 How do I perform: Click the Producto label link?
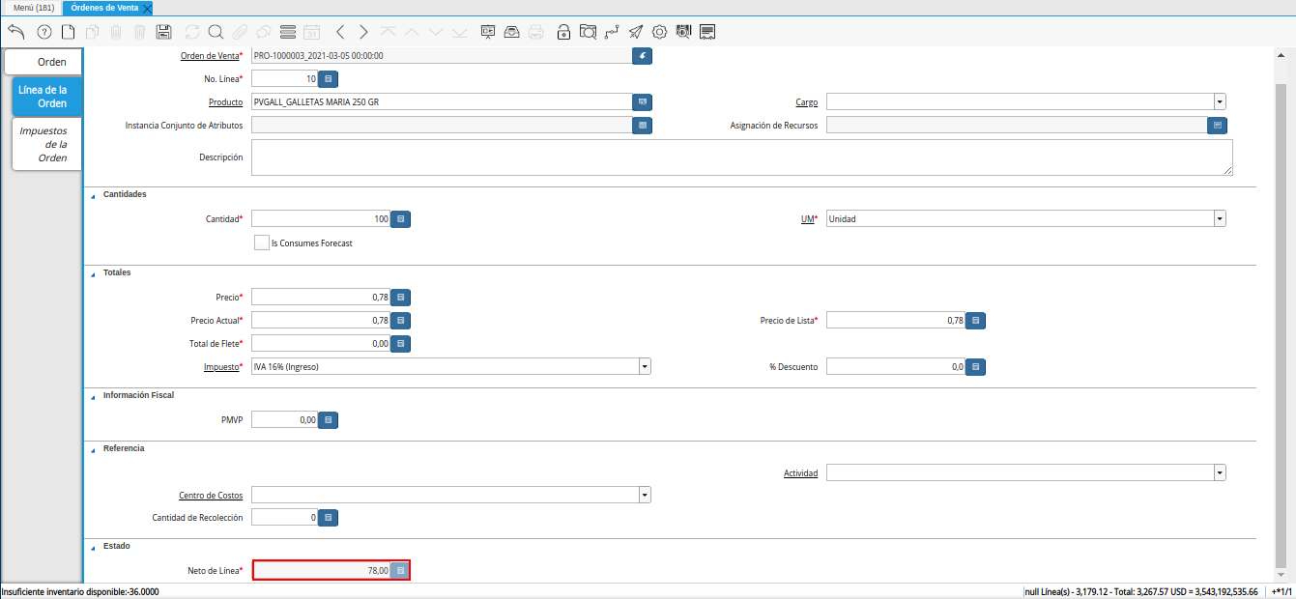(x=225, y=101)
